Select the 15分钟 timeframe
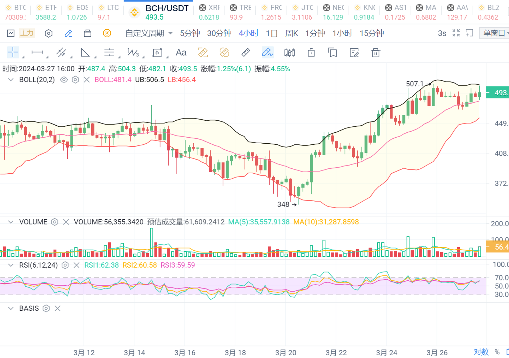 (371, 33)
